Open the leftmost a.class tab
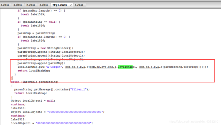This screenshot has width=221, height=125. point(5,5)
